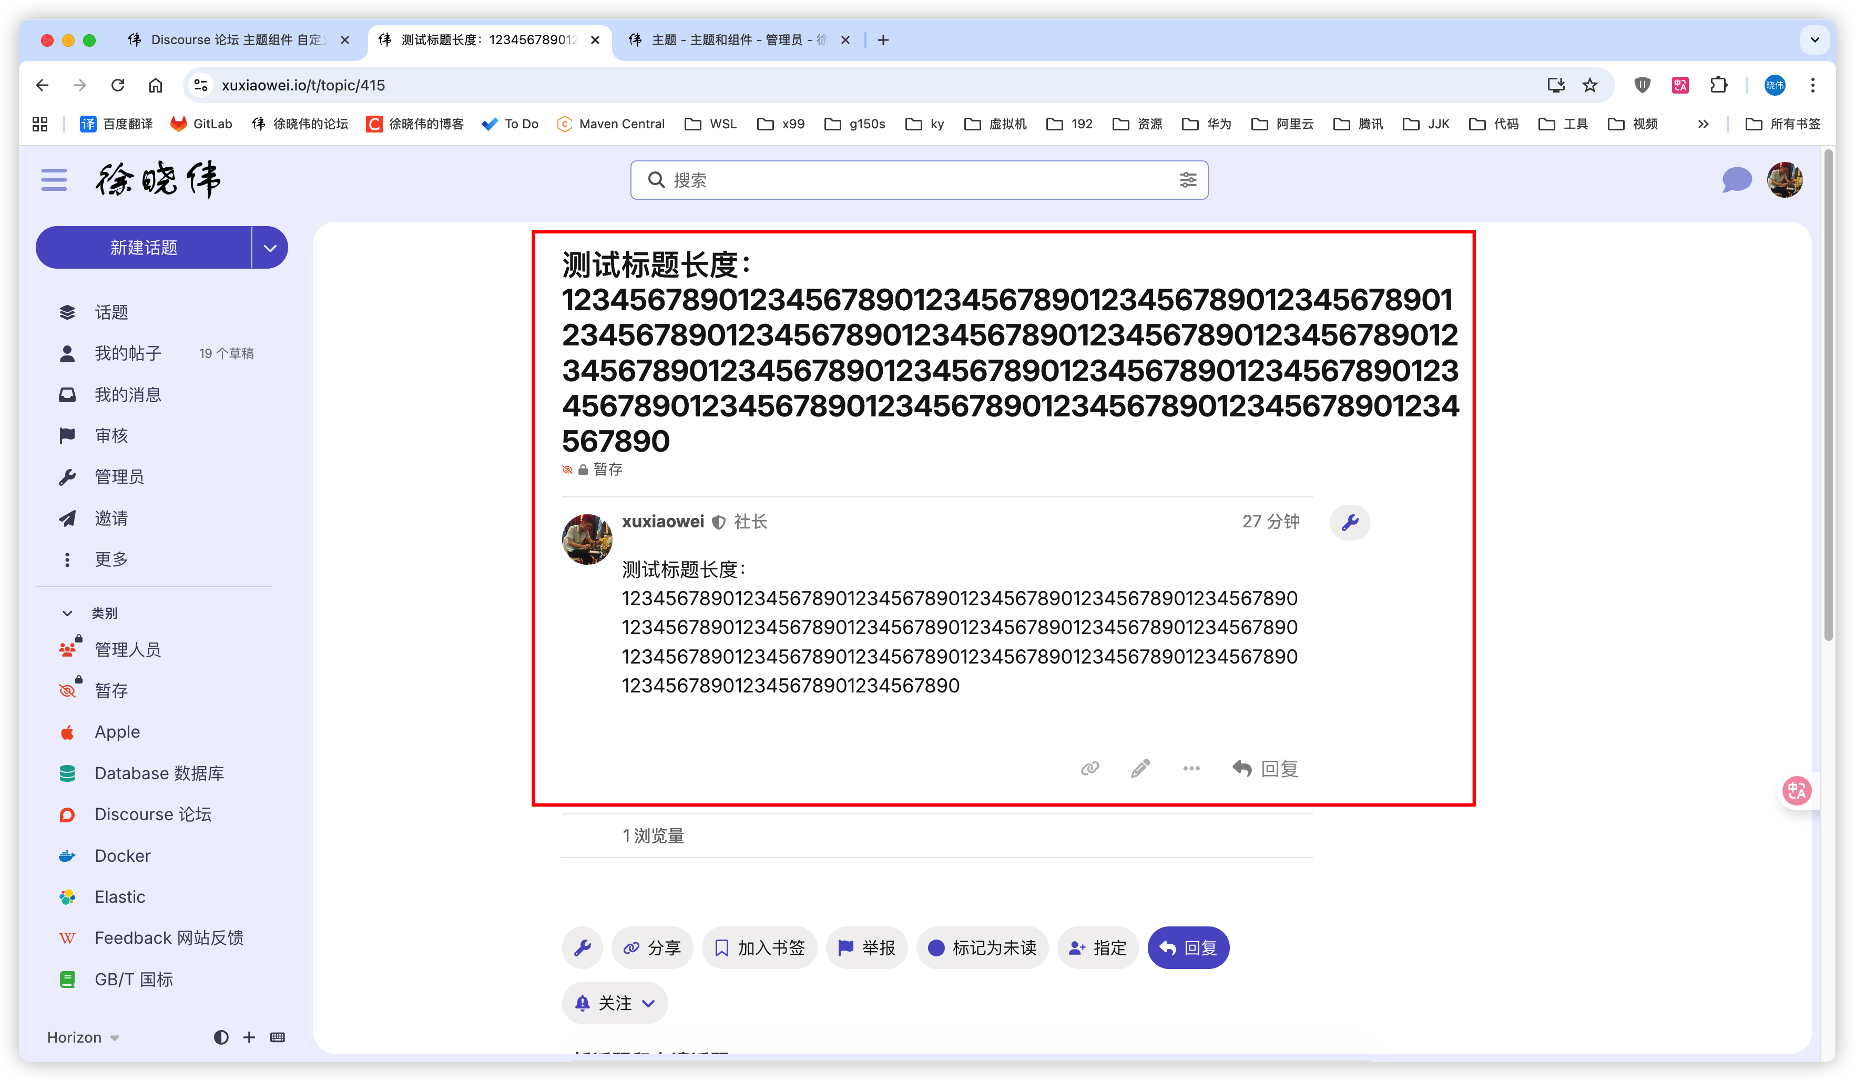Open the post ellipsis more actions
The width and height of the screenshot is (1855, 1081).
pyautogui.click(x=1191, y=768)
